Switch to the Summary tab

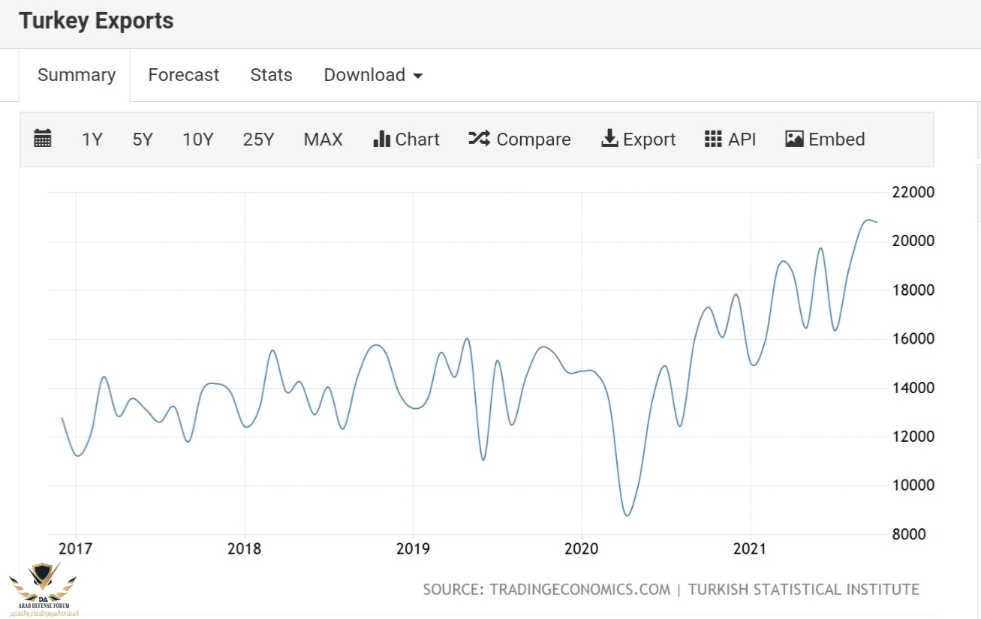click(76, 75)
